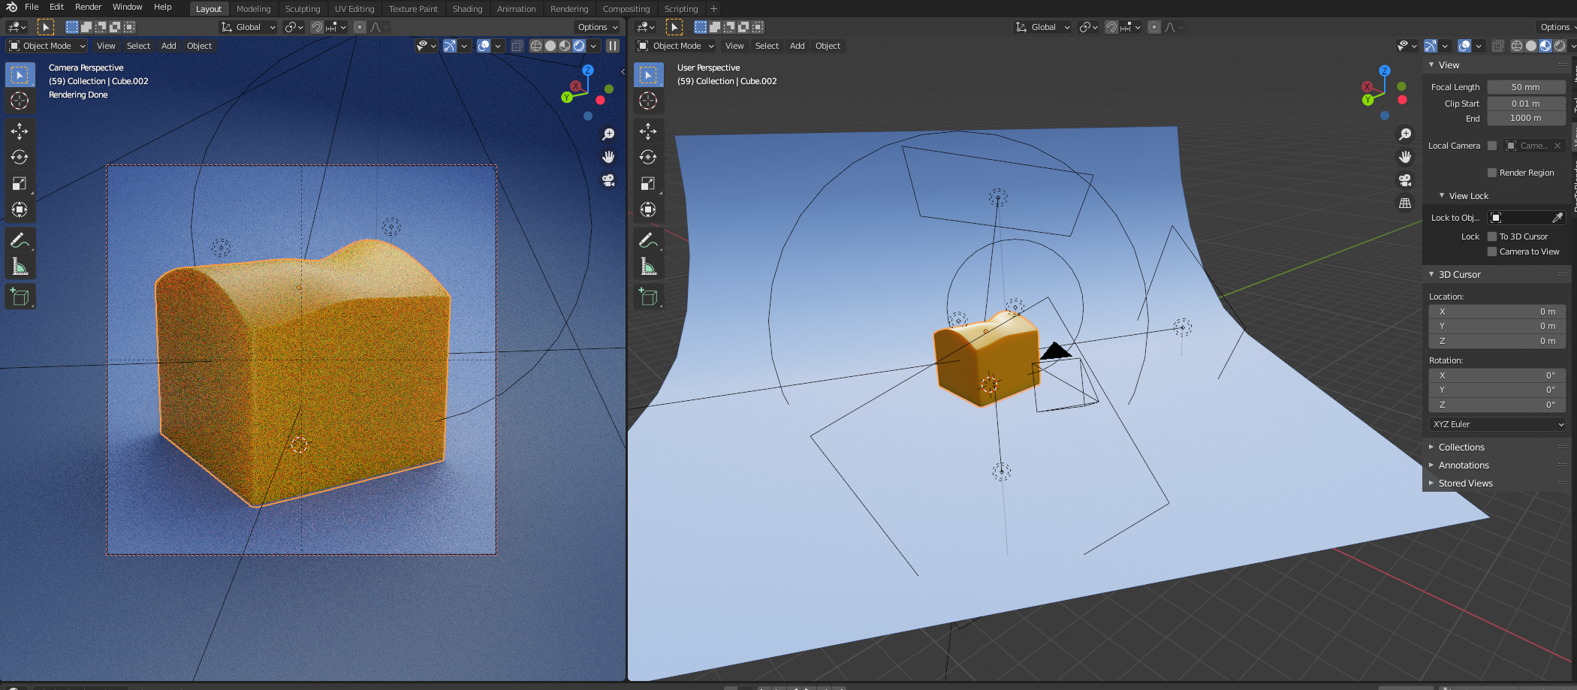Activate the Annotate tool in left viewport
Viewport: 1577px width, 690px height.
tap(20, 240)
